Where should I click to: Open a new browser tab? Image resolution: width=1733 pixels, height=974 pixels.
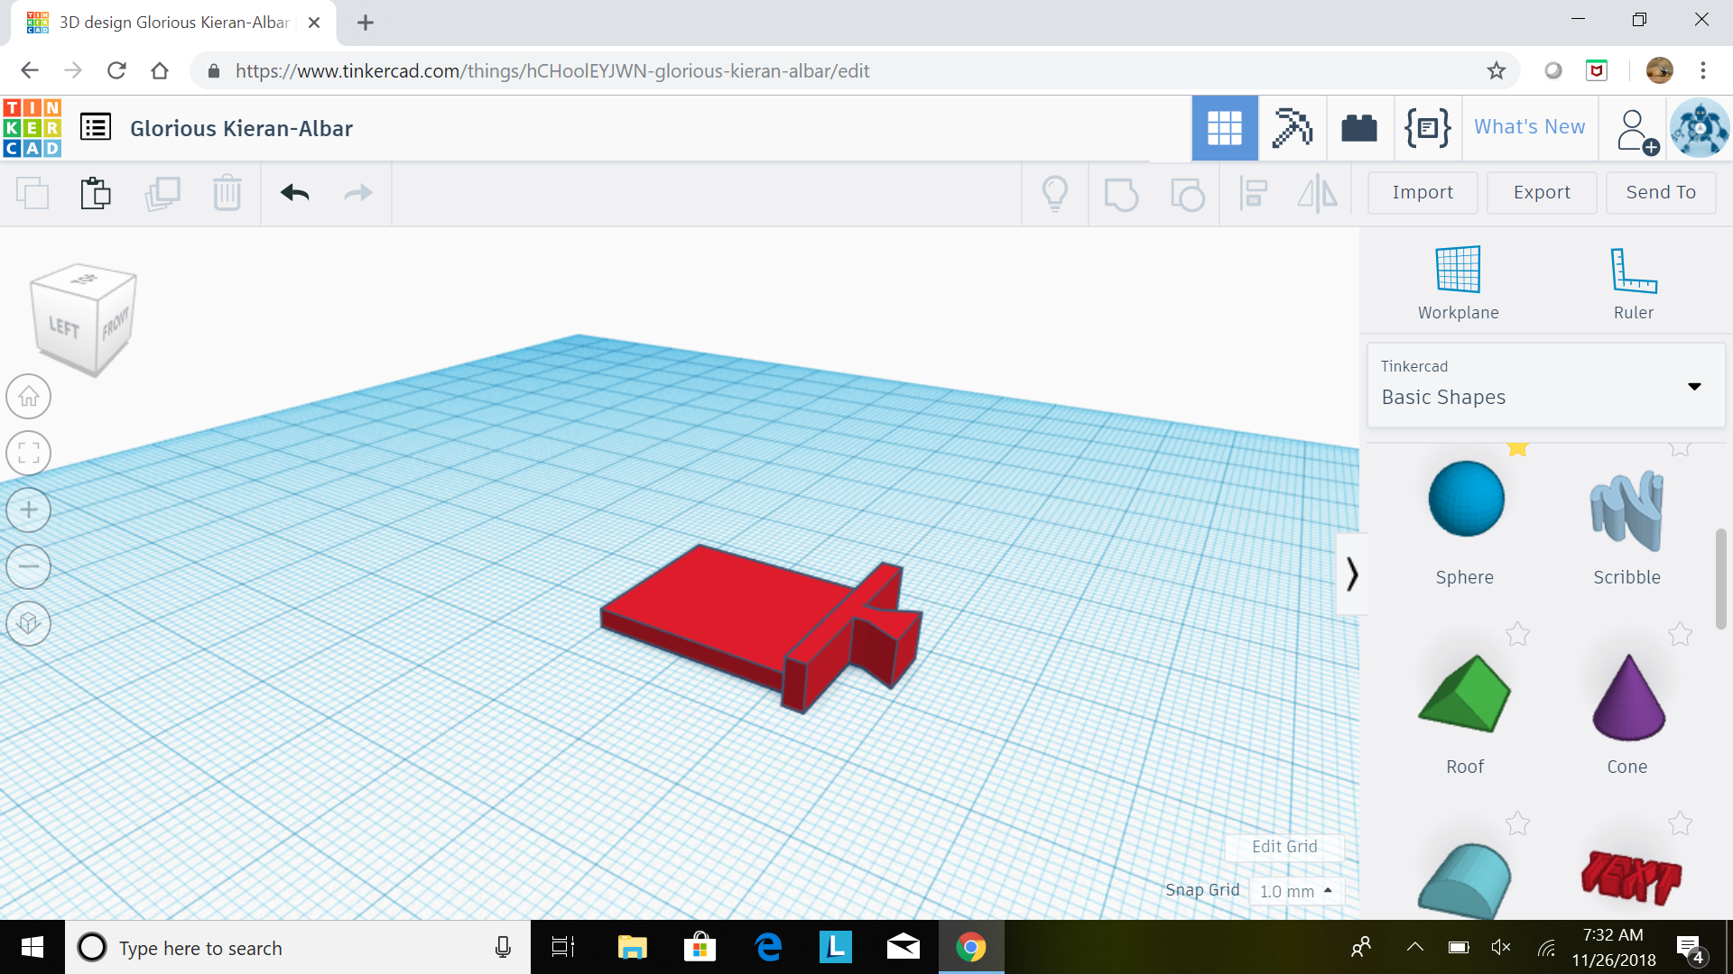click(x=366, y=23)
